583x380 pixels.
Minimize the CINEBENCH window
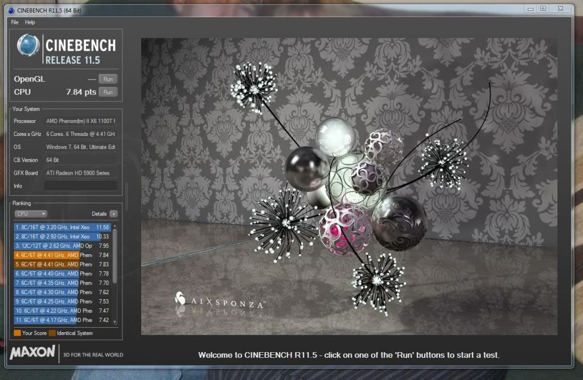531,9
